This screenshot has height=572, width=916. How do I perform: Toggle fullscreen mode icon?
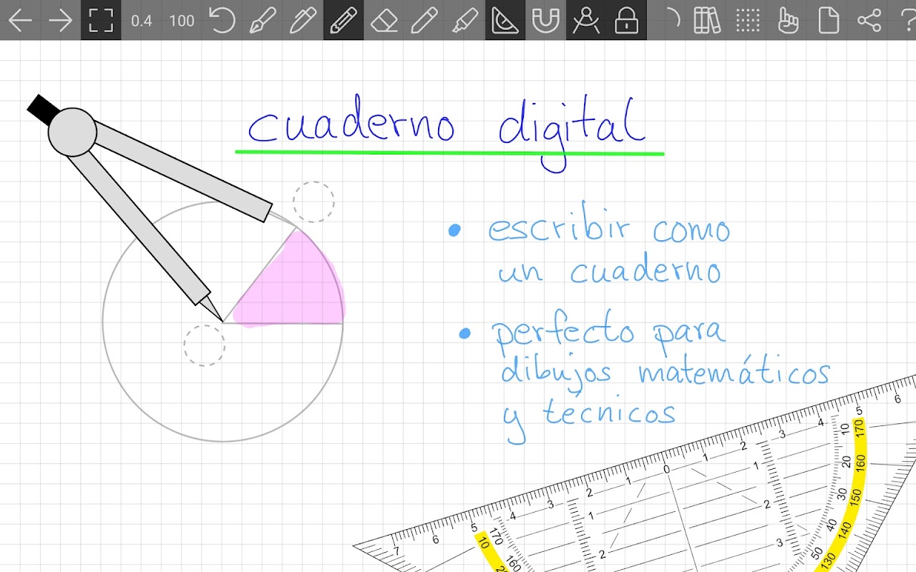coord(101,20)
